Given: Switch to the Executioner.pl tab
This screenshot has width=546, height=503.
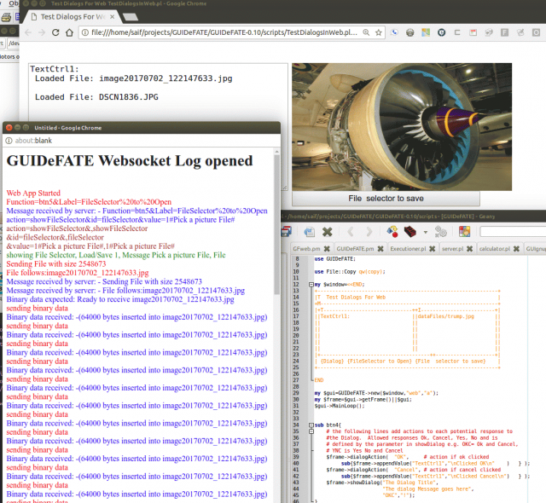Looking at the screenshot, I should pyautogui.click(x=408, y=249).
